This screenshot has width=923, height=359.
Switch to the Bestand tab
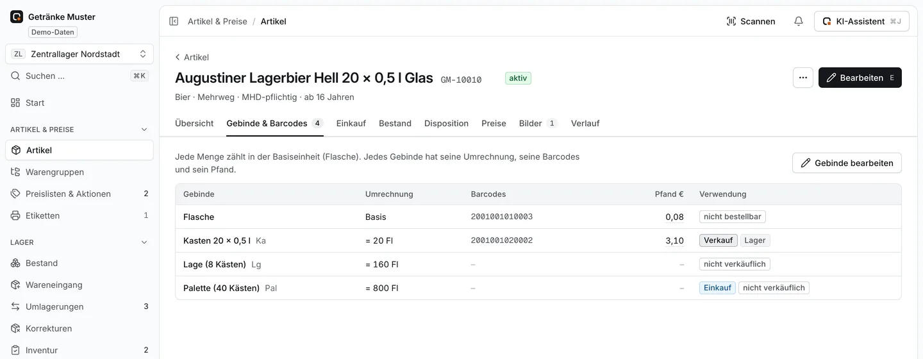[395, 123]
